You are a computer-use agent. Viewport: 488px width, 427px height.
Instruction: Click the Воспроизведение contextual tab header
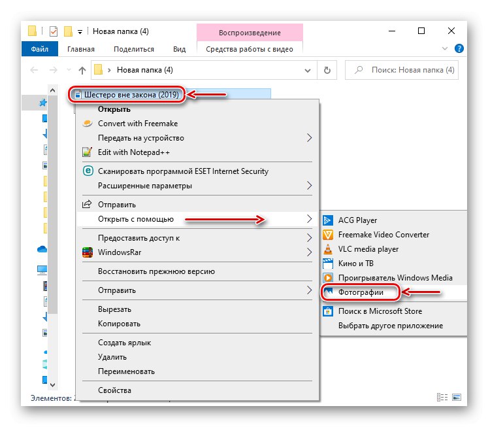(250, 33)
